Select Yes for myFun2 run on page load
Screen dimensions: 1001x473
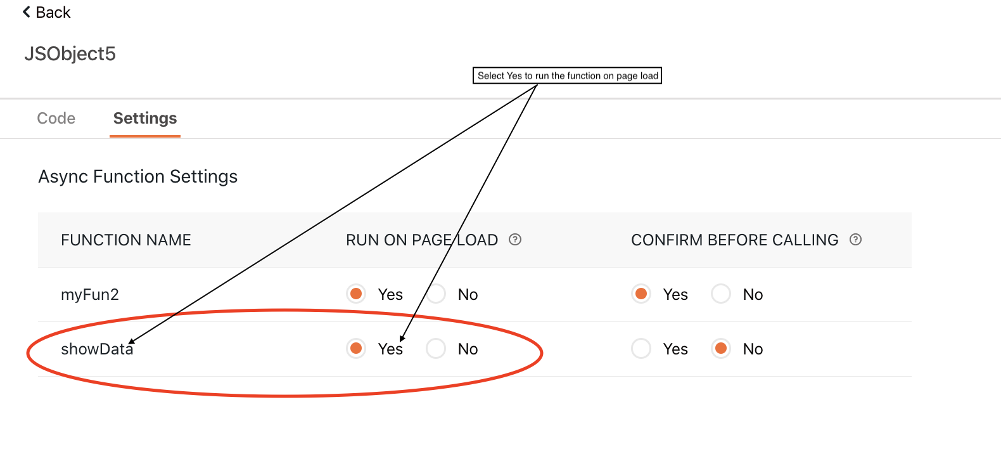pyautogui.click(x=356, y=294)
